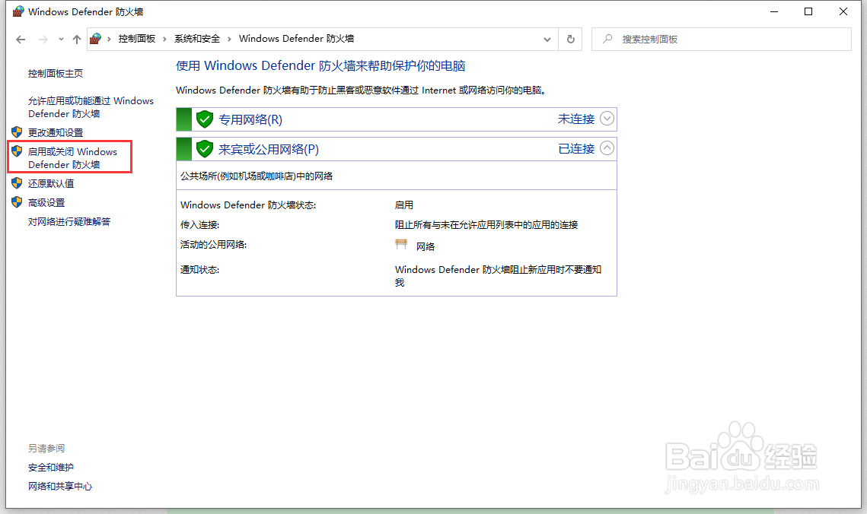Open 控制面板主页 link
The image size is (867, 514).
(56, 74)
